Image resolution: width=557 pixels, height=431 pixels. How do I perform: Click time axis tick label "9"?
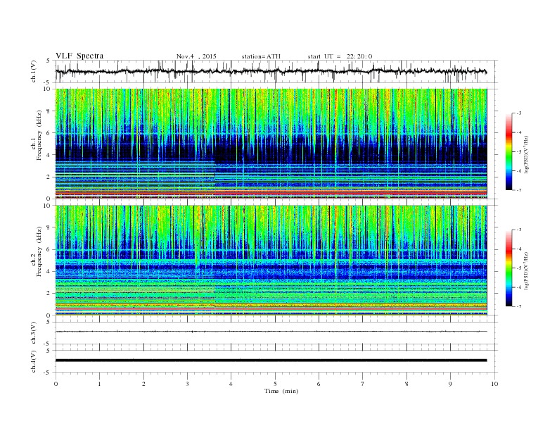(x=450, y=384)
